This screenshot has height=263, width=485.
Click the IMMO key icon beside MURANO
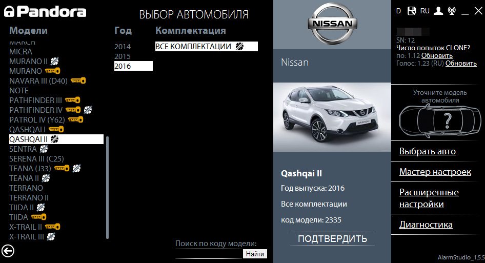pyautogui.click(x=53, y=71)
